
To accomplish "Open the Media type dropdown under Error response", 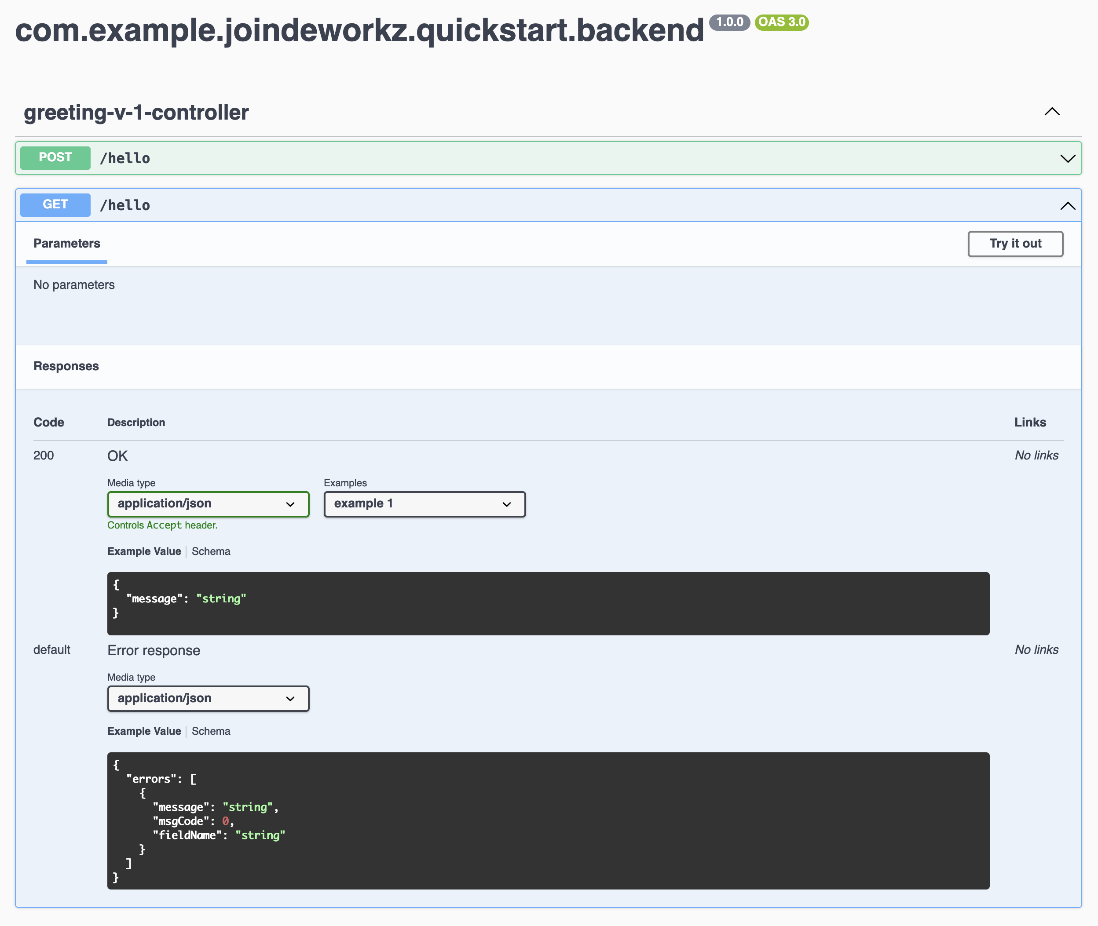I will pyautogui.click(x=208, y=698).
